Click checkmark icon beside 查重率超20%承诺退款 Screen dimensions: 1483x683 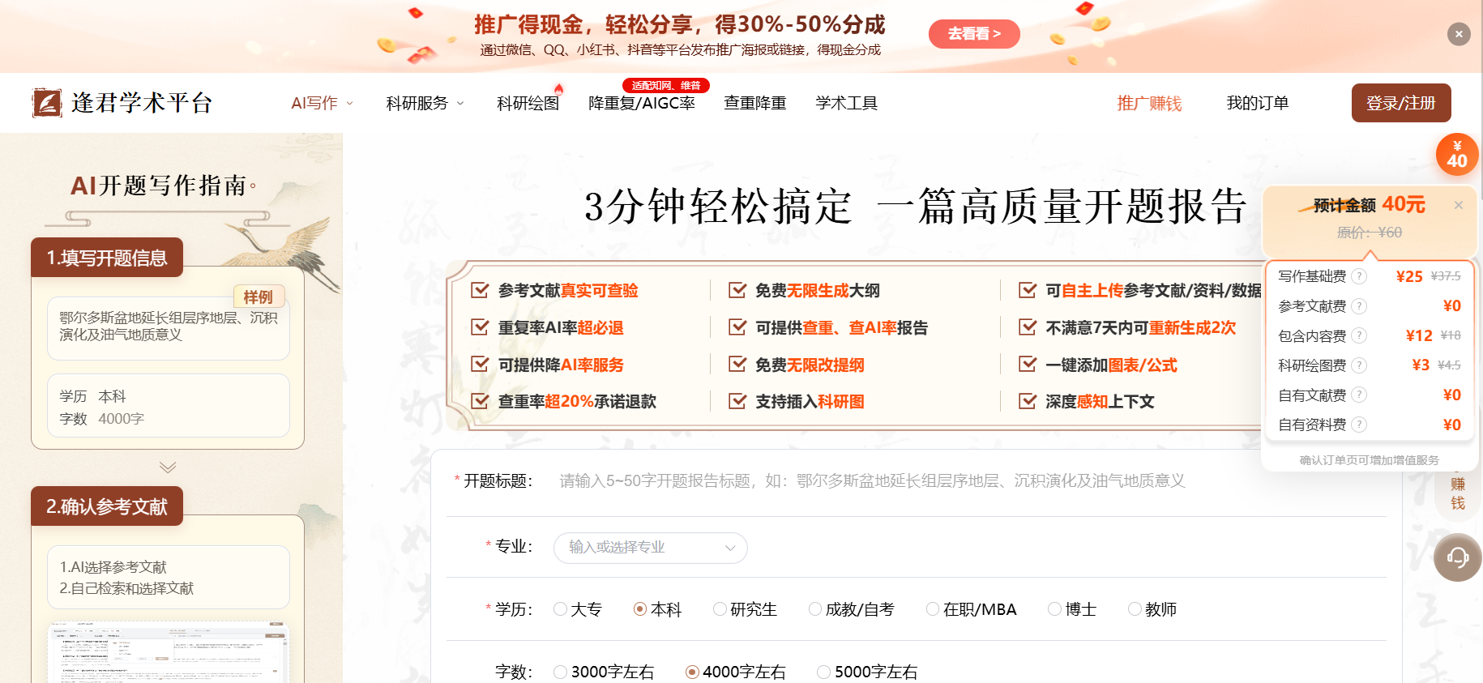tap(481, 401)
